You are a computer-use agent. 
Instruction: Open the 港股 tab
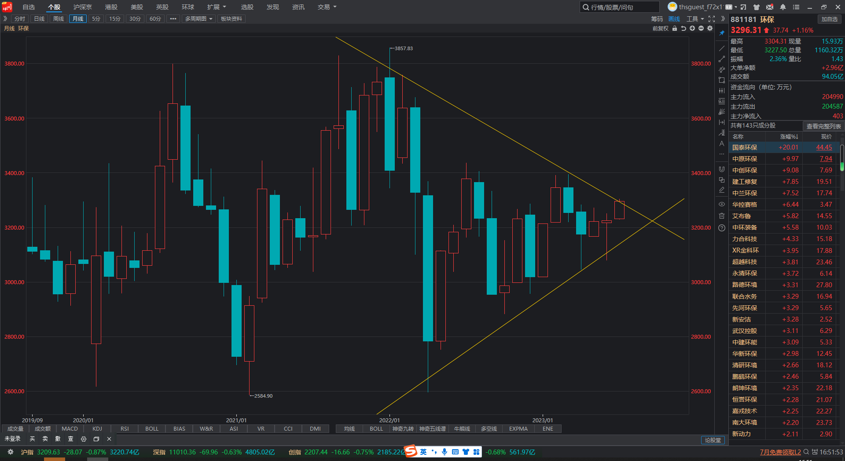click(111, 7)
